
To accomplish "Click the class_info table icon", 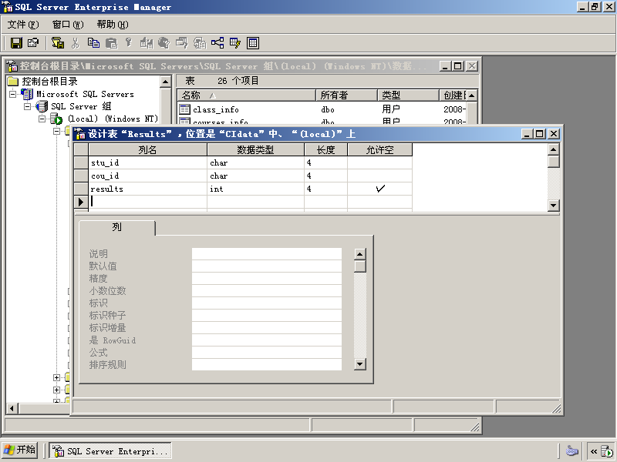I will [184, 109].
